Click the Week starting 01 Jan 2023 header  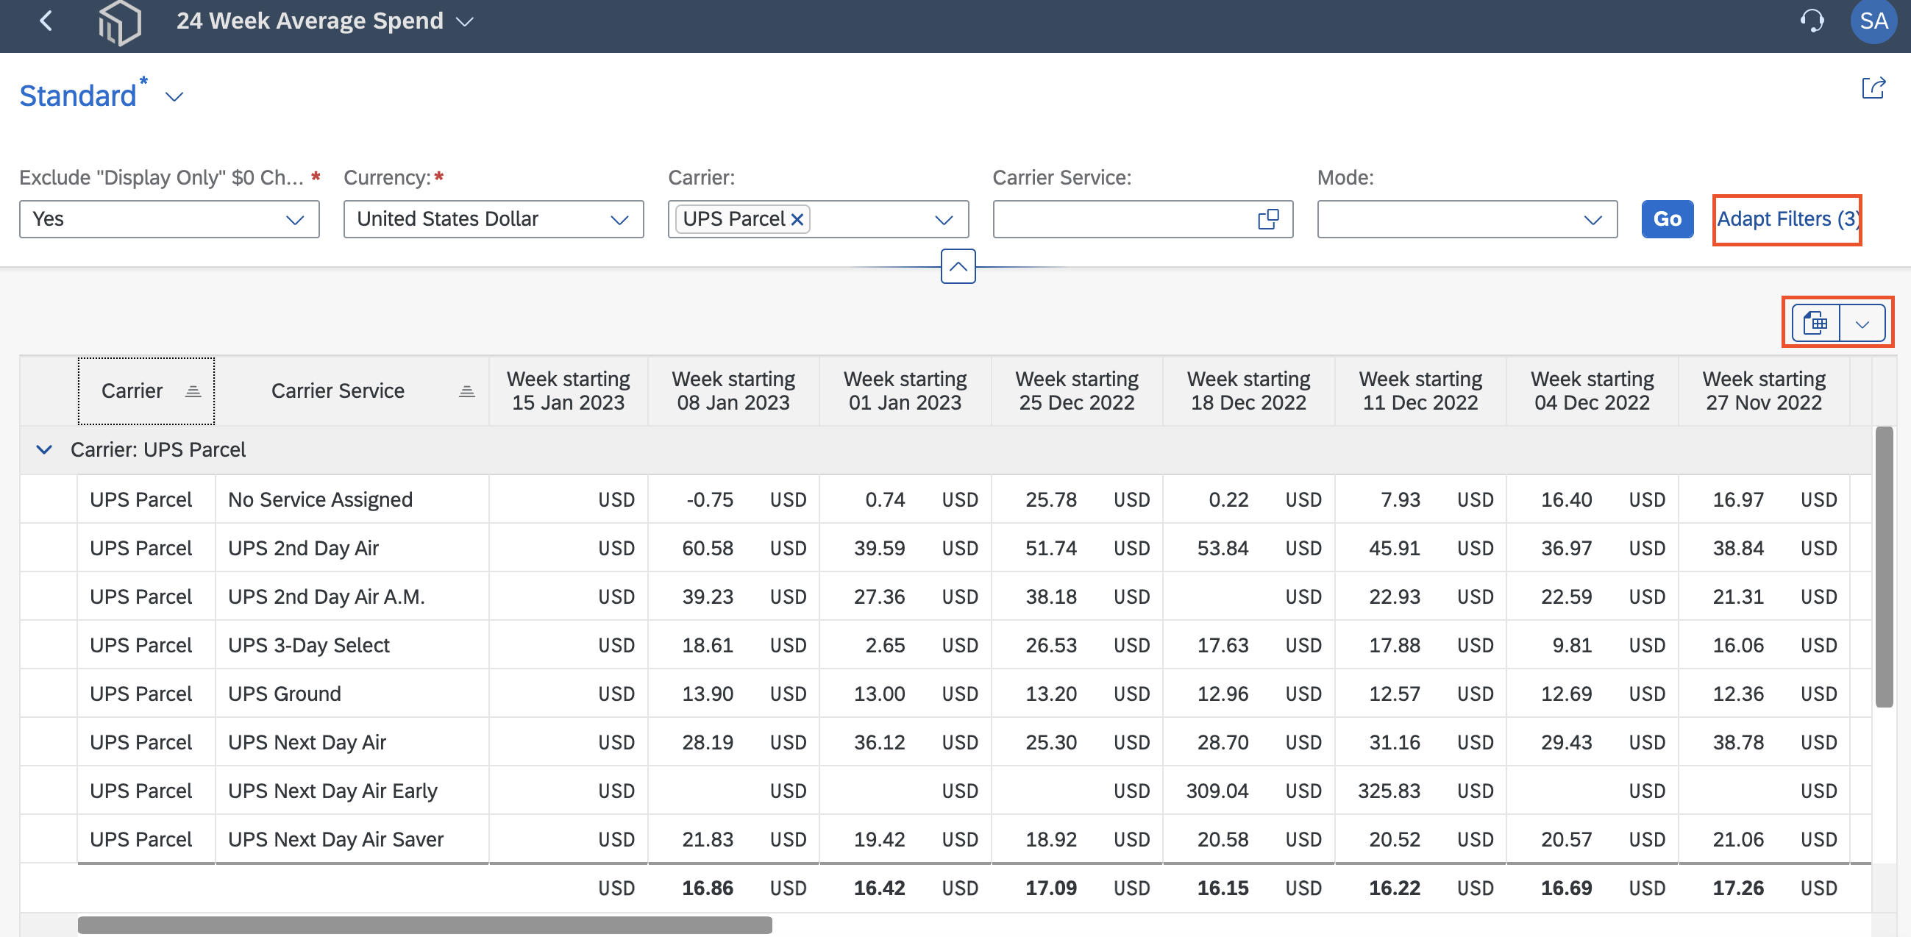(x=905, y=391)
